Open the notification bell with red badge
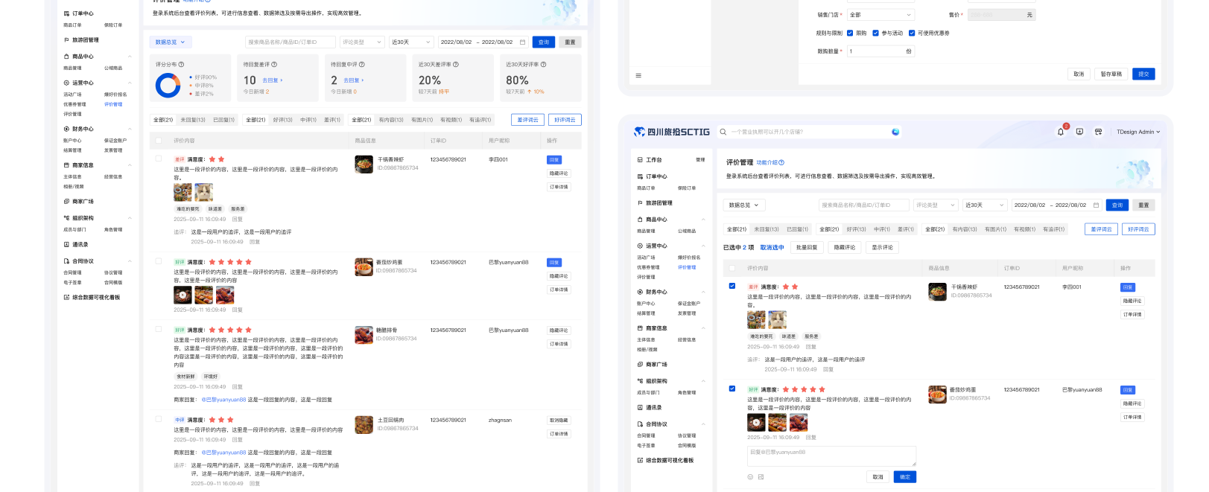This screenshot has height=492, width=1209. [x=1061, y=132]
